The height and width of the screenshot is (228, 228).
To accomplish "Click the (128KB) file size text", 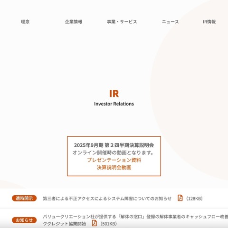I will click(194, 199).
